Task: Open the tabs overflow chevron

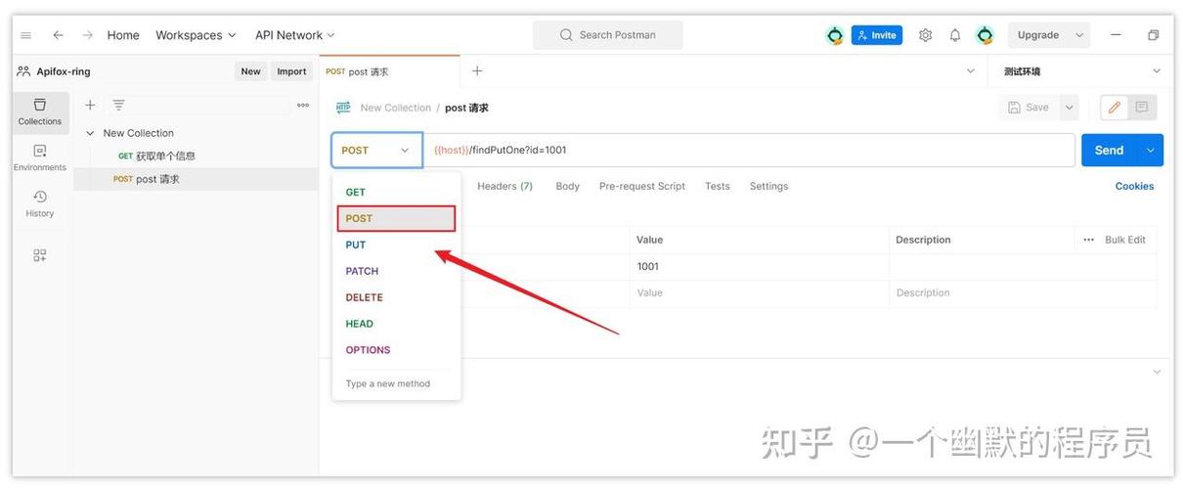Action: [971, 71]
